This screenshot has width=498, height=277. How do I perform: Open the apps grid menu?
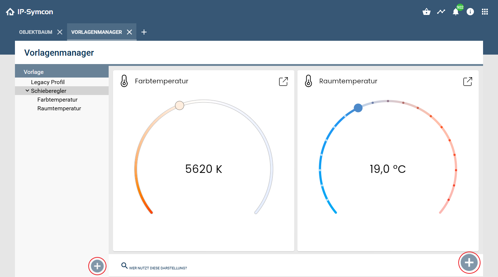[485, 12]
